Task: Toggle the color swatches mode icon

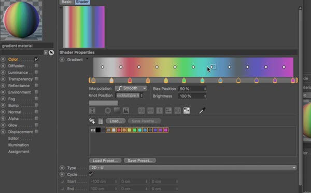Action: click(x=187, y=111)
